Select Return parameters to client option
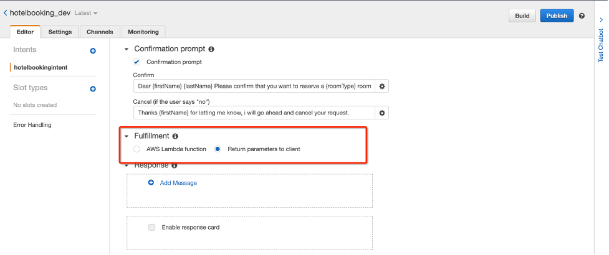Screen dimensions: 609x255 click(218, 149)
